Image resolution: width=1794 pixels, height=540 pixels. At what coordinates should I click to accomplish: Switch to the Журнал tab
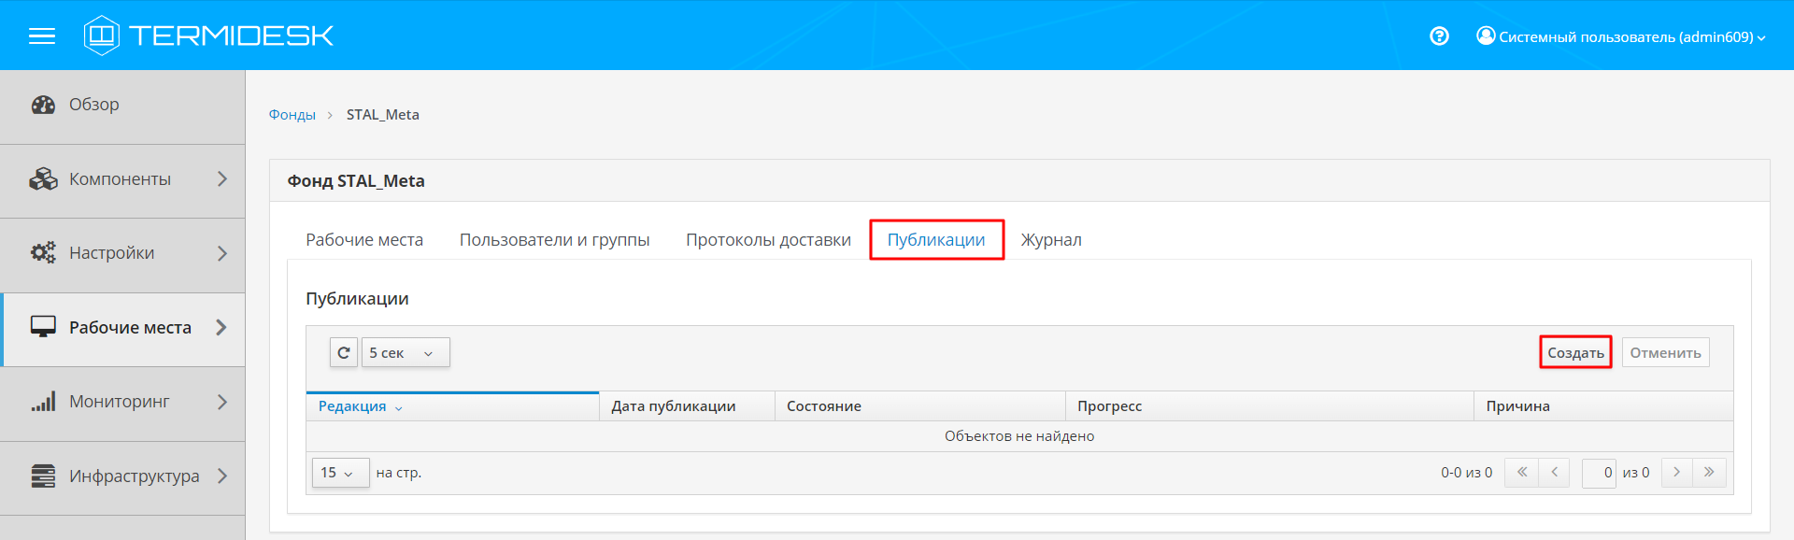[x=1051, y=240]
